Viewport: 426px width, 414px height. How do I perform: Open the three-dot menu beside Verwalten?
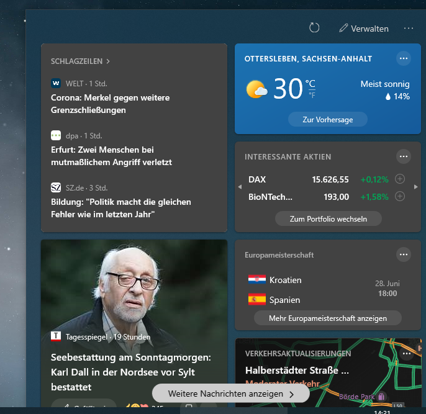click(408, 28)
